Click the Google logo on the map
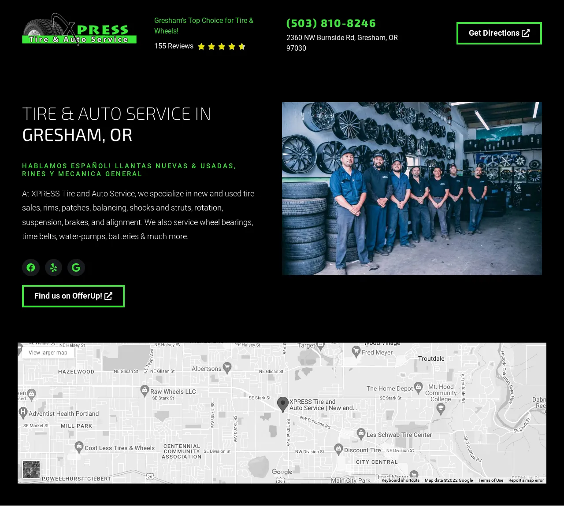The width and height of the screenshot is (564, 506). point(282,472)
